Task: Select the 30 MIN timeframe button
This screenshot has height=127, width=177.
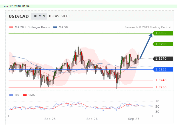Action: pos(39,16)
